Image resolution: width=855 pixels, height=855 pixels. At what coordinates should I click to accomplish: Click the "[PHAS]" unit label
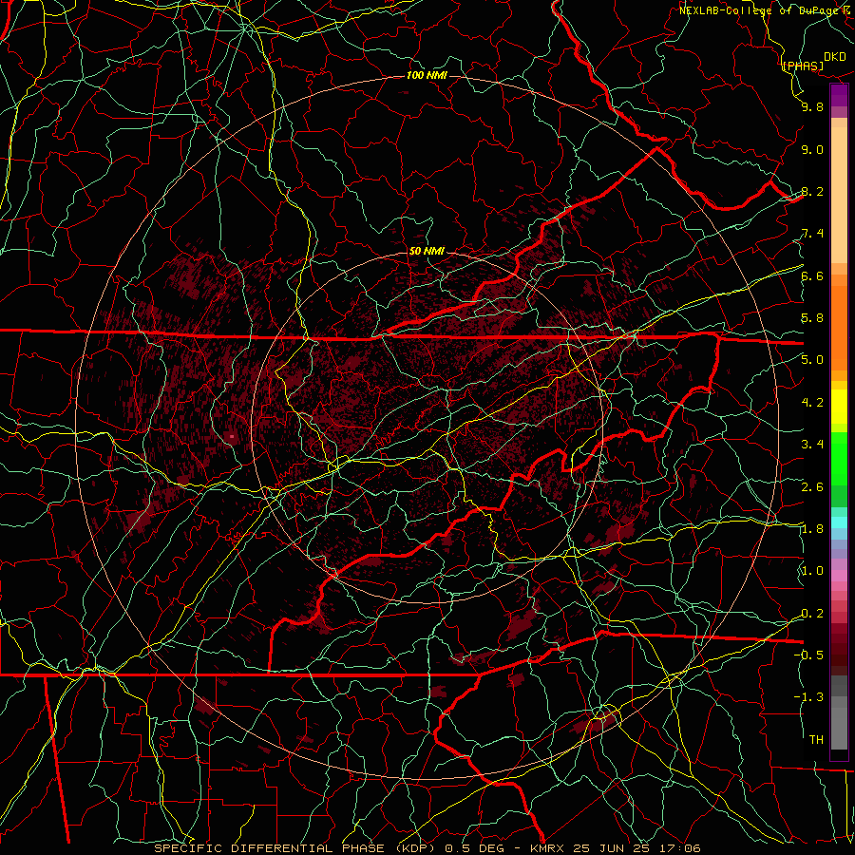[x=803, y=66]
